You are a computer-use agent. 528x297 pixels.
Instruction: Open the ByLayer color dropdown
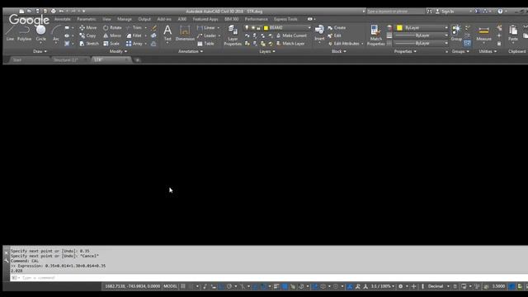(x=446, y=27)
